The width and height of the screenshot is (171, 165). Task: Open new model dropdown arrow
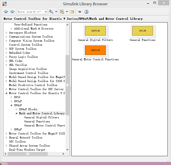pos(67,12)
